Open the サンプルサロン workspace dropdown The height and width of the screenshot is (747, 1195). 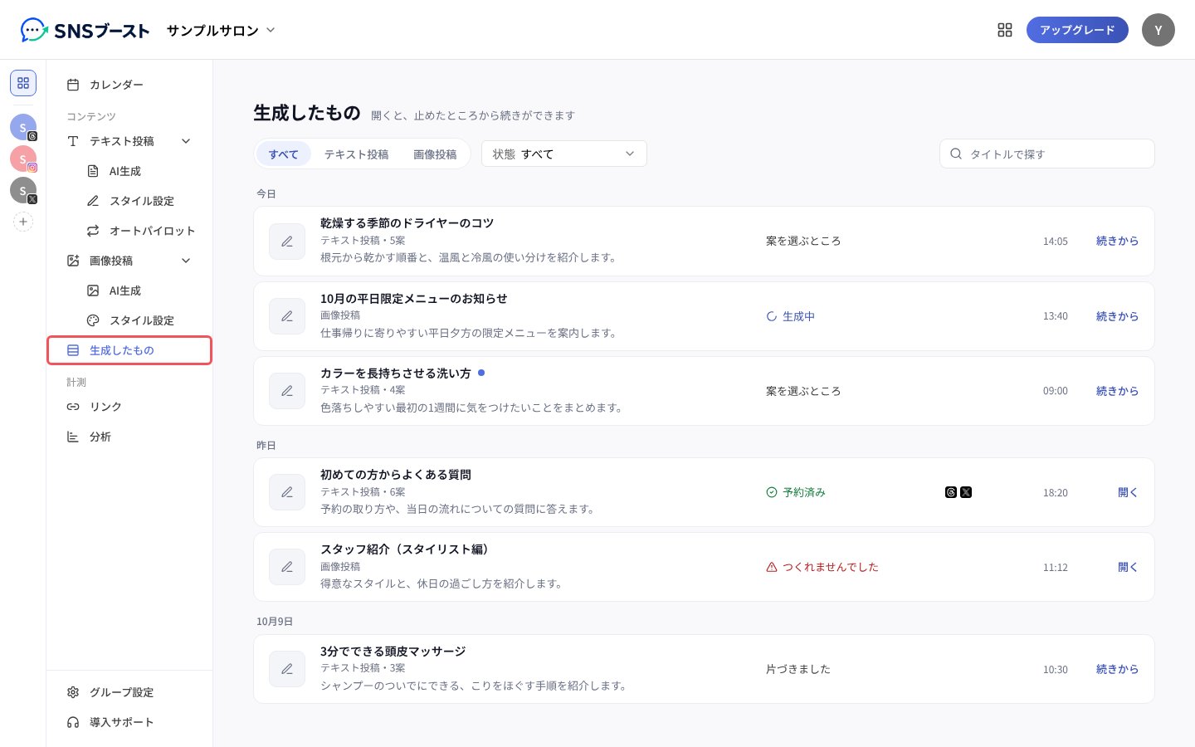coord(221,30)
